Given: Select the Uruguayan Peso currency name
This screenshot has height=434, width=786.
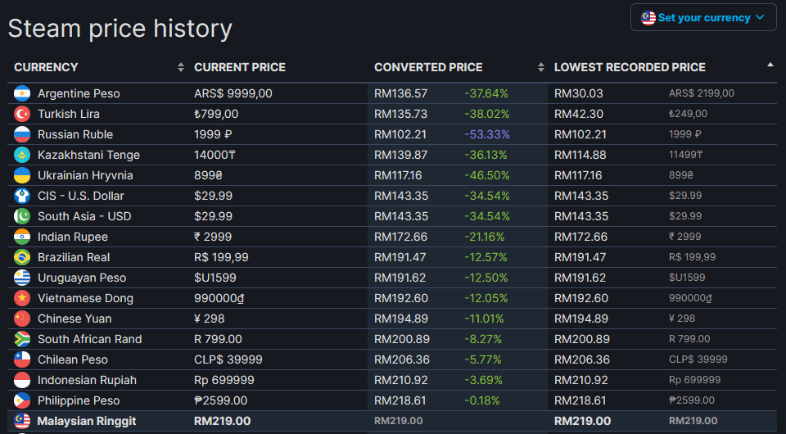Looking at the screenshot, I should 82,278.
